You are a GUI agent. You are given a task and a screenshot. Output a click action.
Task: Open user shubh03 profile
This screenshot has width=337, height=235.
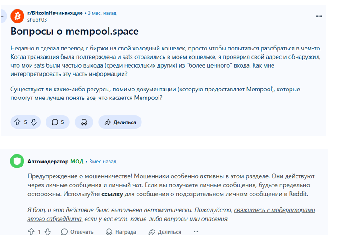37,20
